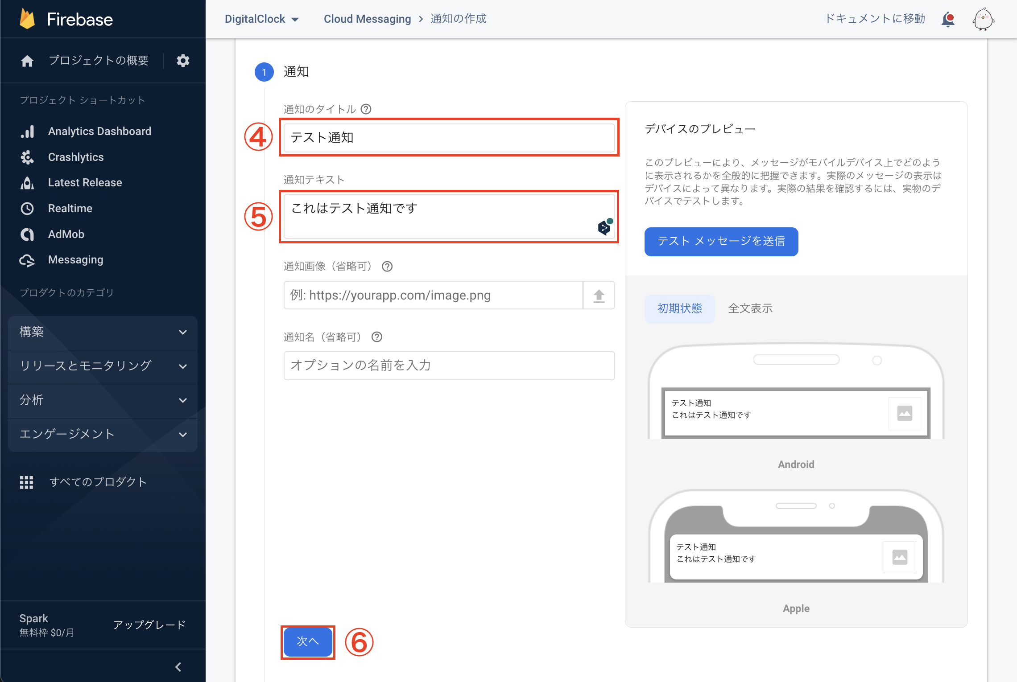Image resolution: width=1017 pixels, height=682 pixels.
Task: Go to プロジェクトの概要 menu item
Action: [x=99, y=61]
